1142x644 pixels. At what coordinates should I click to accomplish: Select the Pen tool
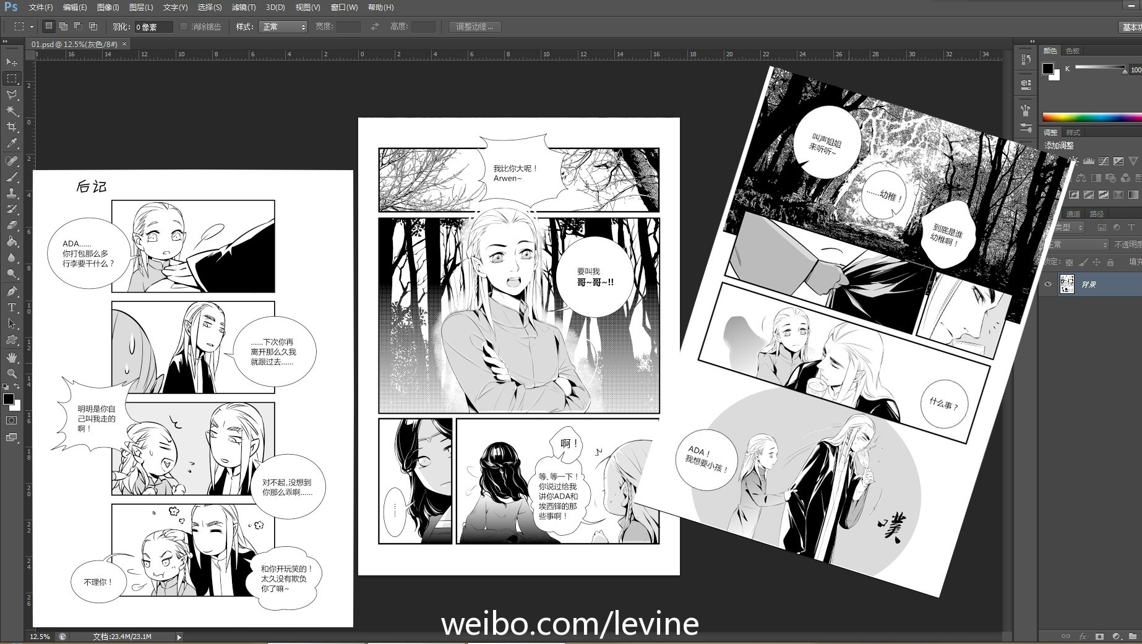point(12,291)
